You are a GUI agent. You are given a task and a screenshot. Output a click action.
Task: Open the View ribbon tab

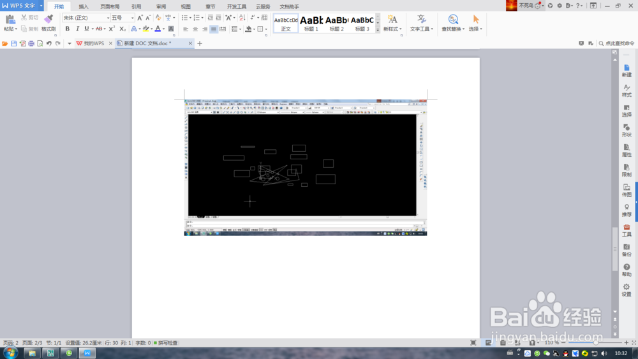pyautogui.click(x=186, y=6)
